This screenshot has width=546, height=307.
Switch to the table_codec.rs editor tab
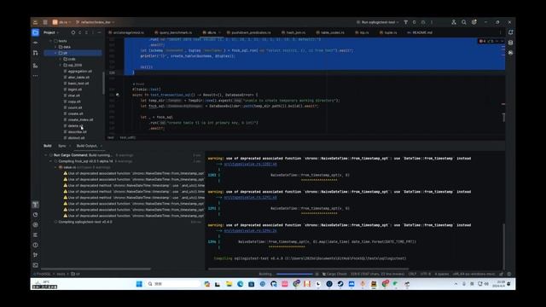[330, 32]
